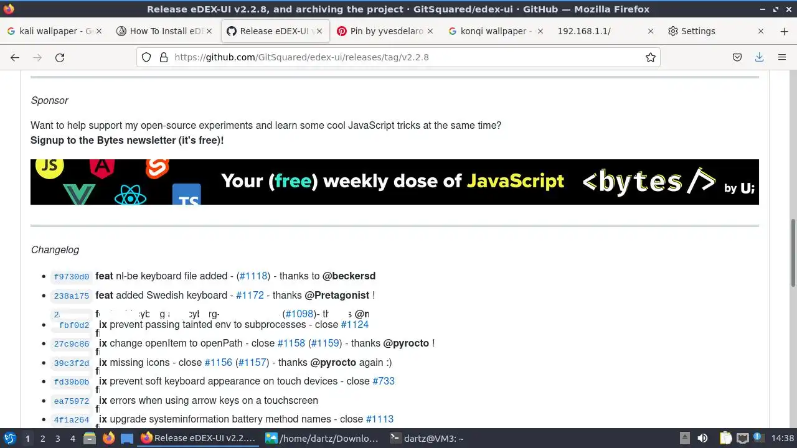
Task: Open tracking protection shield panel
Action: [x=146, y=57]
